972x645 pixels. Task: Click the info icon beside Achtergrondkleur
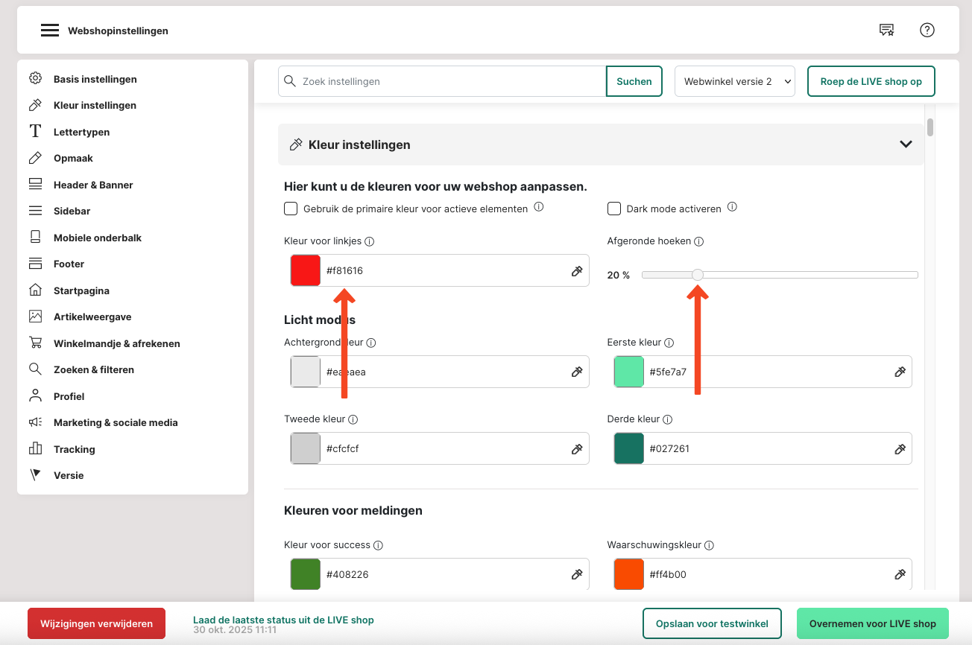tap(370, 343)
